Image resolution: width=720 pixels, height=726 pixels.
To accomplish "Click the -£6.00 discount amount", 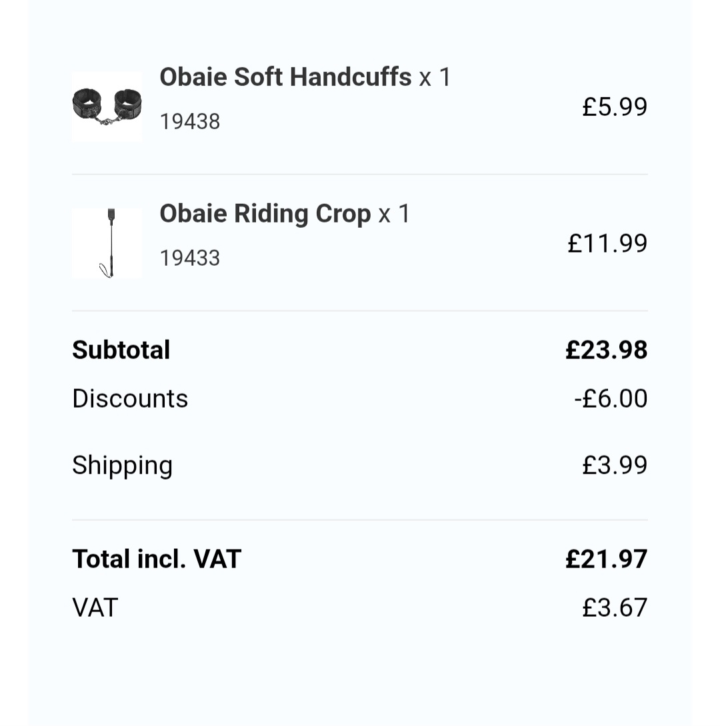I will click(611, 398).
